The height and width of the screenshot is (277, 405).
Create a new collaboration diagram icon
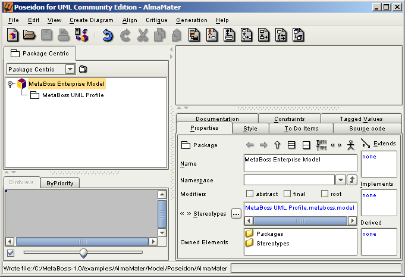(263, 35)
